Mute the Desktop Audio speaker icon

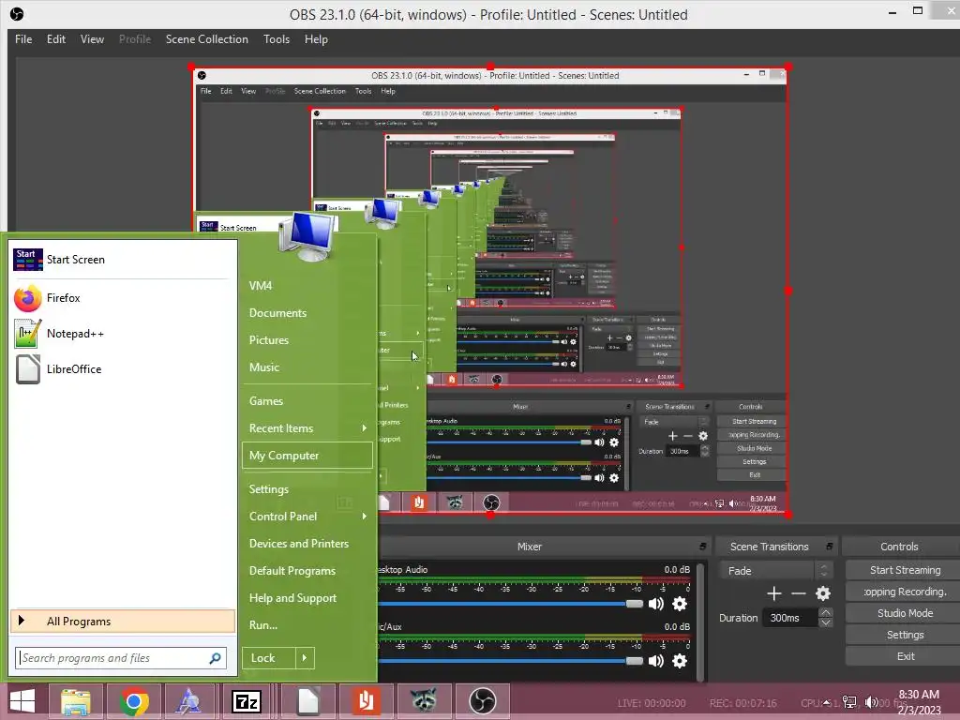click(x=655, y=604)
